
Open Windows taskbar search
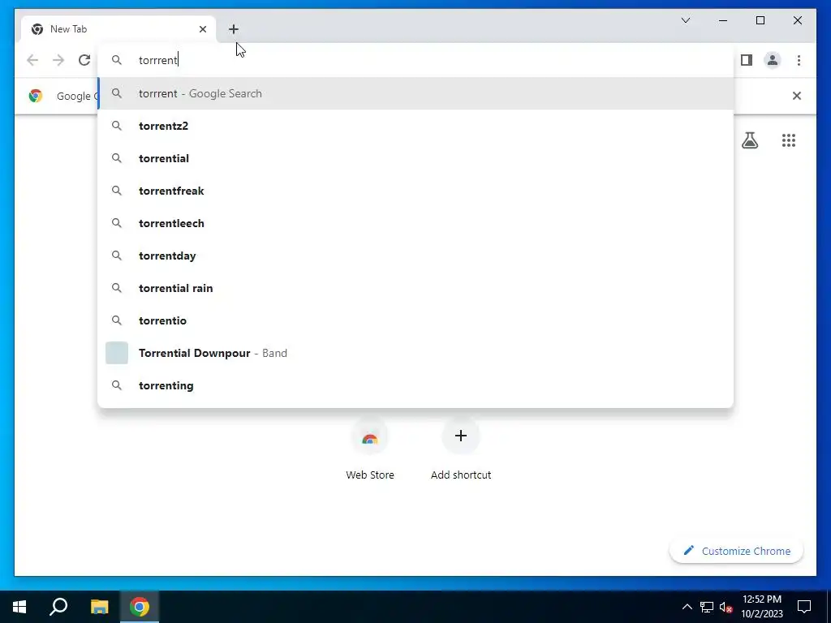(58, 607)
